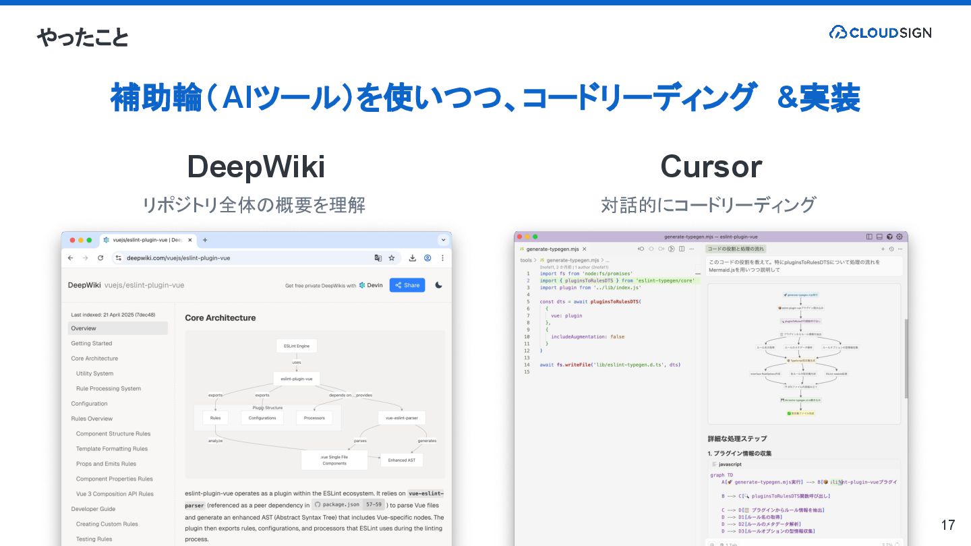Open Testing Rules sidebar entry
Image resolution: width=971 pixels, height=546 pixels.
[x=94, y=539]
